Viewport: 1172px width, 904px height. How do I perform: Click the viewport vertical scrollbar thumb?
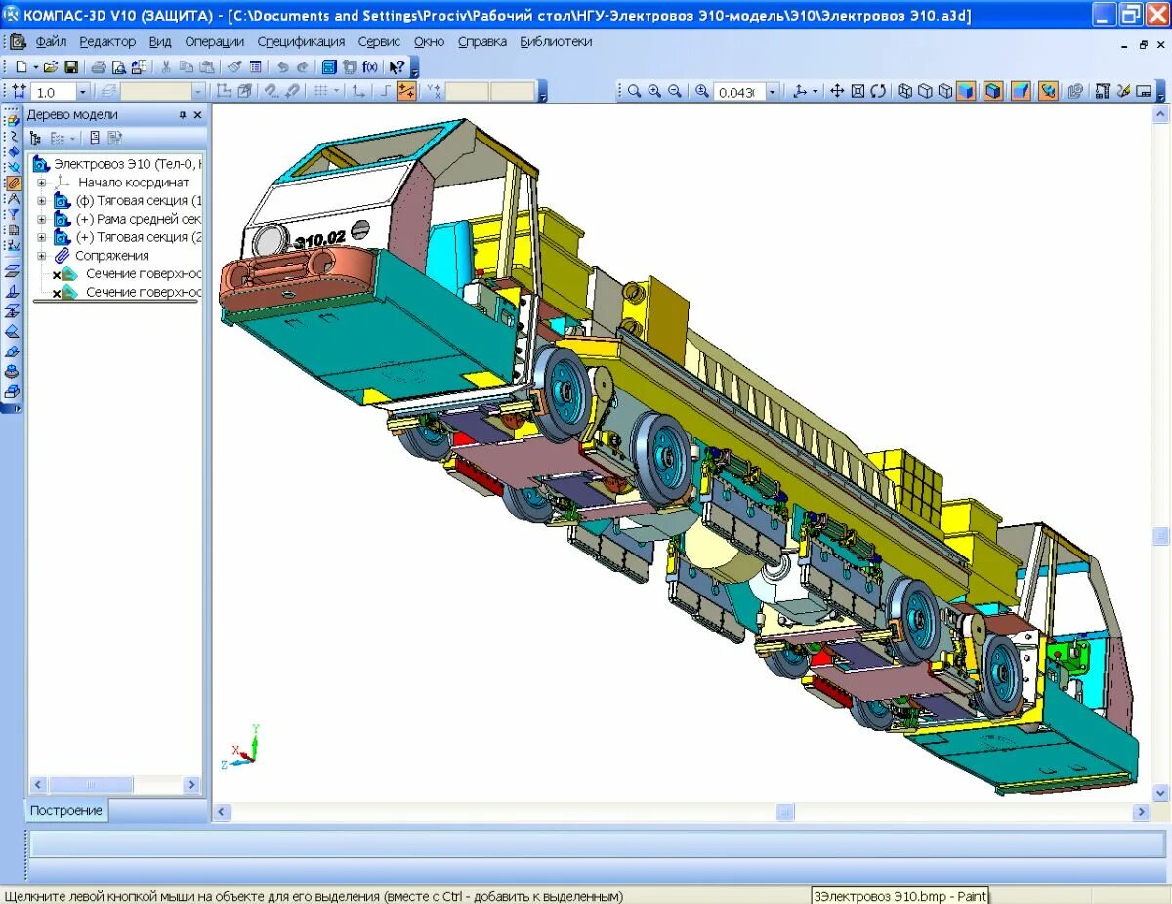click(1161, 536)
